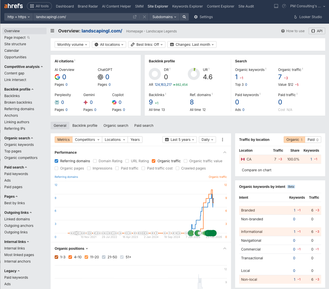Open the API panel

pyautogui.click(x=317, y=31)
